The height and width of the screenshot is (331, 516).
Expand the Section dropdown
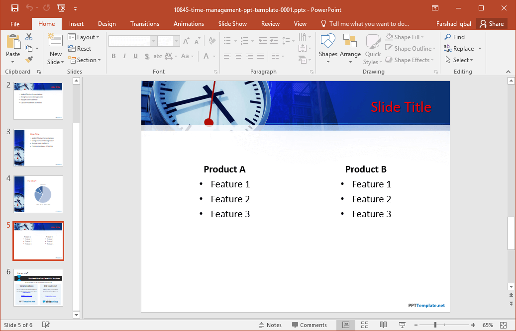(85, 60)
